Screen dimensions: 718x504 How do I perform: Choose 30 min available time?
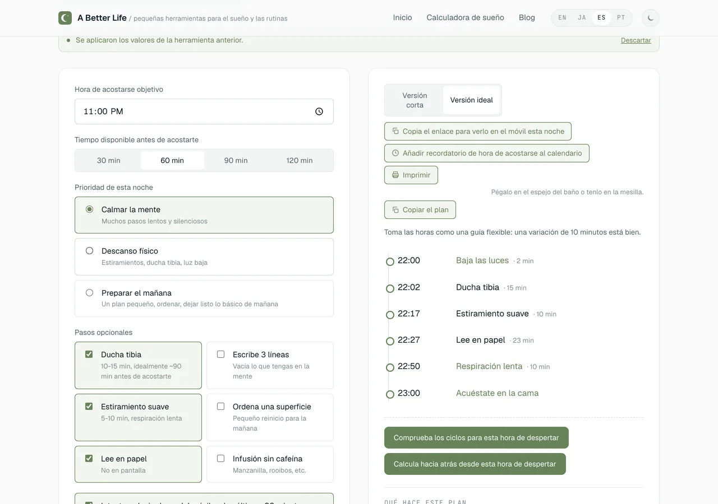coord(109,161)
